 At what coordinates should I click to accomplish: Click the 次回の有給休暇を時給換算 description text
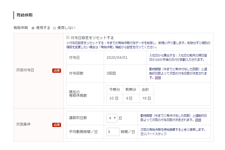[173, 132]
